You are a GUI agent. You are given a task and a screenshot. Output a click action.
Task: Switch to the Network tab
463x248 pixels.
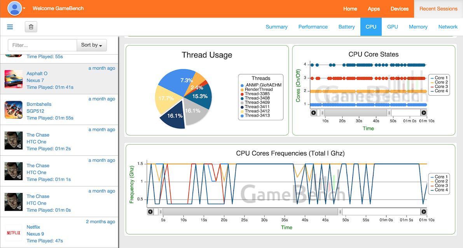[448, 27]
